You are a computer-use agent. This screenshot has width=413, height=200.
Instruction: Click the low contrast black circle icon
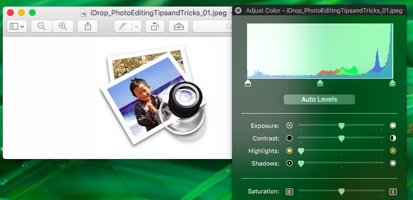pos(289,138)
